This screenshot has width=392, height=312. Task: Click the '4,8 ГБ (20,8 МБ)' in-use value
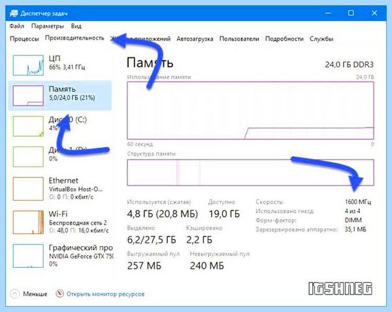(162, 214)
